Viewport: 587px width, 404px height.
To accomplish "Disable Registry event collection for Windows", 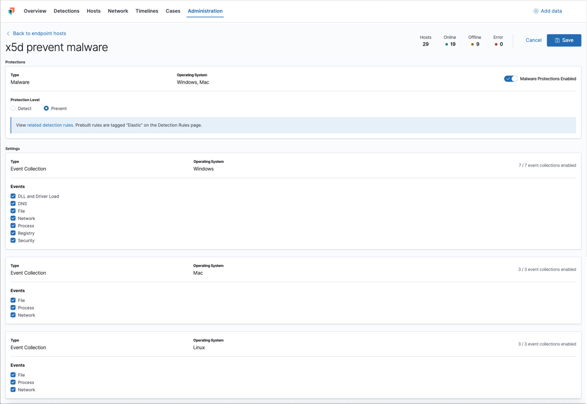I will point(13,233).
